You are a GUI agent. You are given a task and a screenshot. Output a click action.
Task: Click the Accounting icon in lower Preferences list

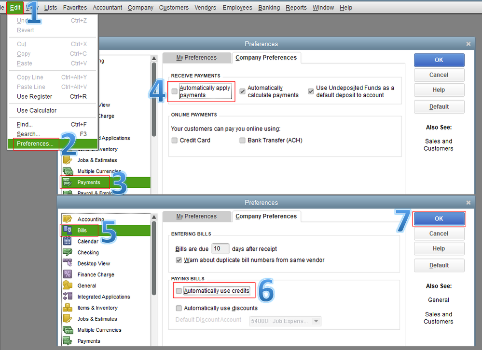tap(68, 219)
